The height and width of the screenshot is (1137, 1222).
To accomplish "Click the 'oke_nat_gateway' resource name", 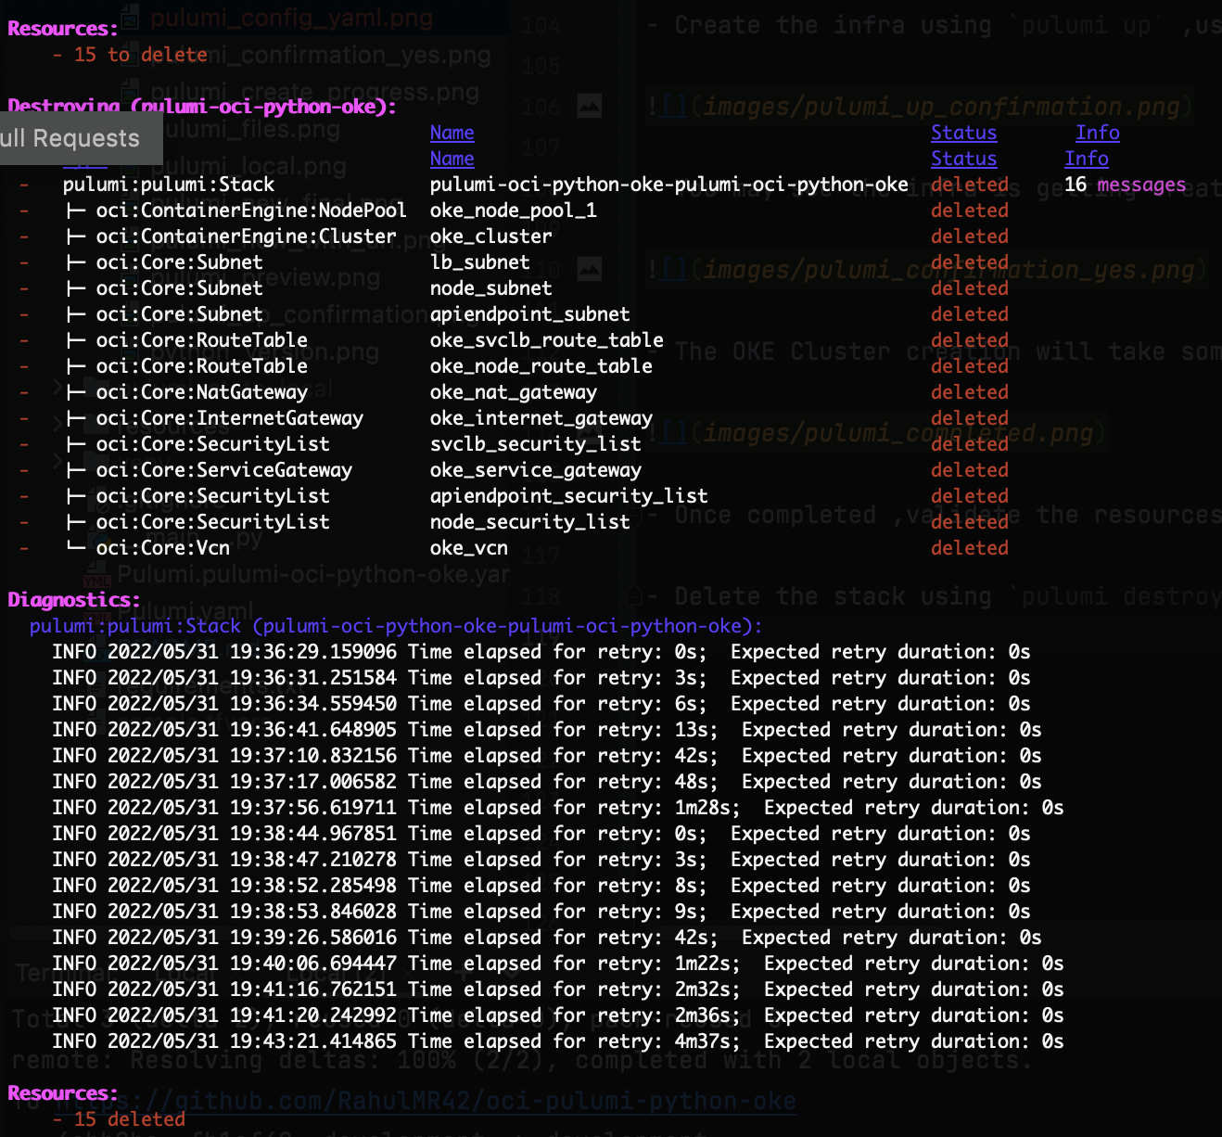I will [514, 392].
